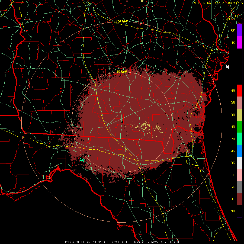Select the yellow BD legend color swatch

[x=239, y=115]
